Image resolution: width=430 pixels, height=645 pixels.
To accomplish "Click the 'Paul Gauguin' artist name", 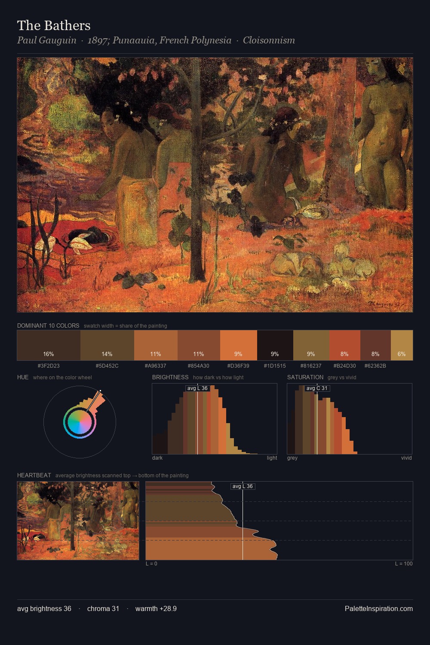I will tap(47, 40).
